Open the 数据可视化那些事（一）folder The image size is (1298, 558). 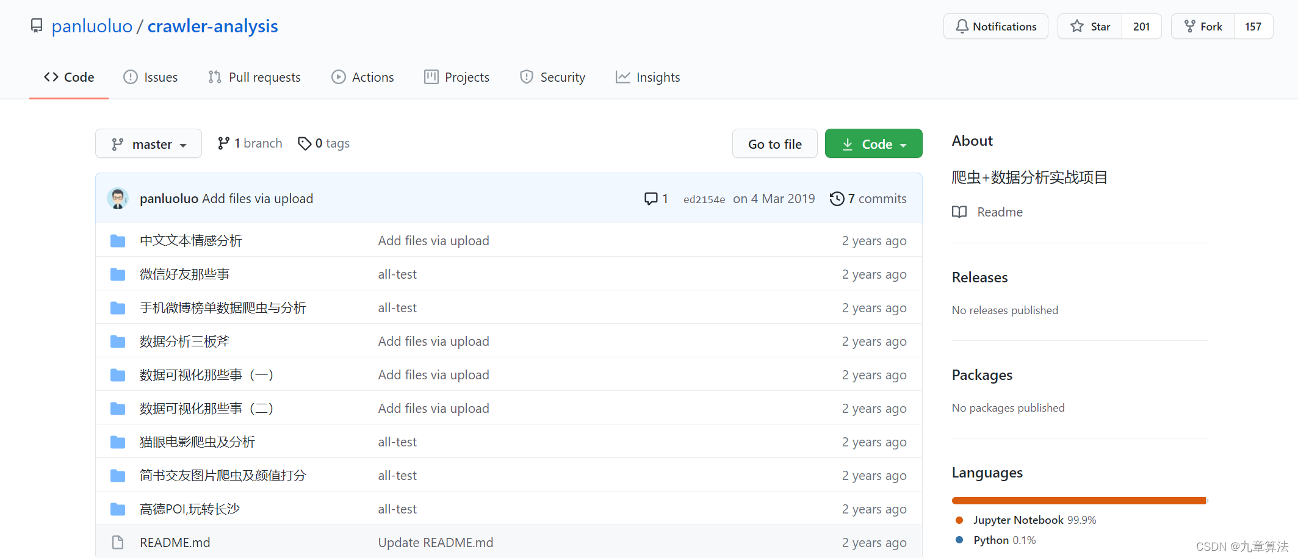click(x=207, y=375)
